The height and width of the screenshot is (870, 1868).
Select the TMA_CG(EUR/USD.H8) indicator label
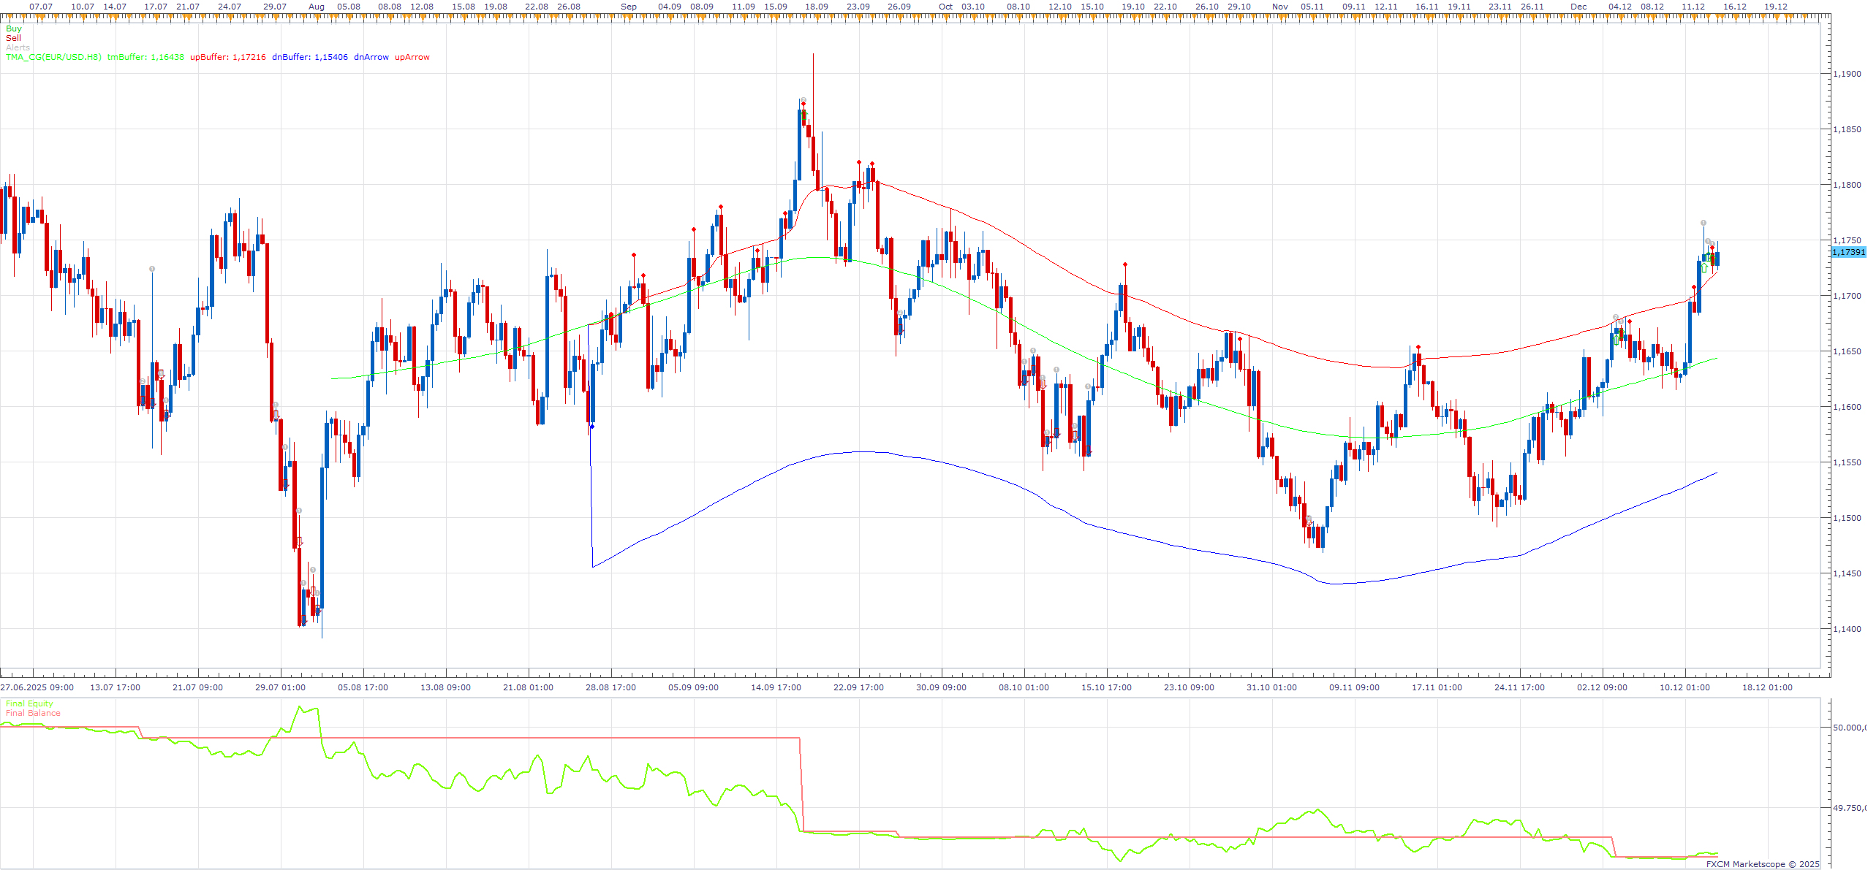(x=53, y=57)
